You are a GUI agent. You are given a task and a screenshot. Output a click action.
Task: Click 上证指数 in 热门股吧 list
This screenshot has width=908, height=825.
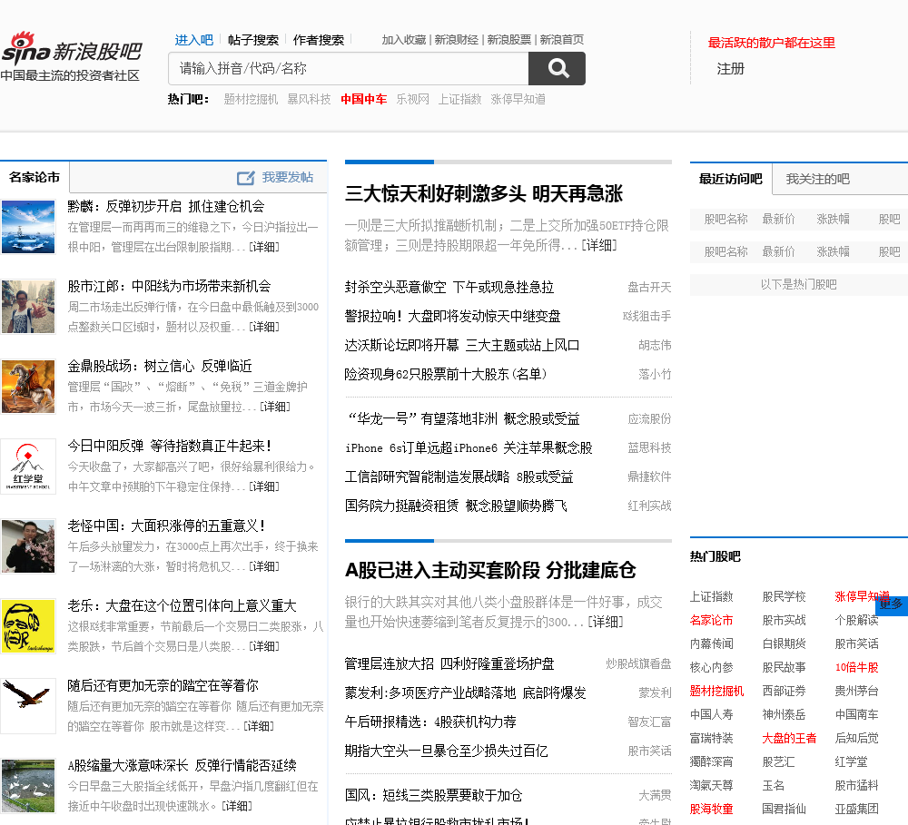(712, 597)
